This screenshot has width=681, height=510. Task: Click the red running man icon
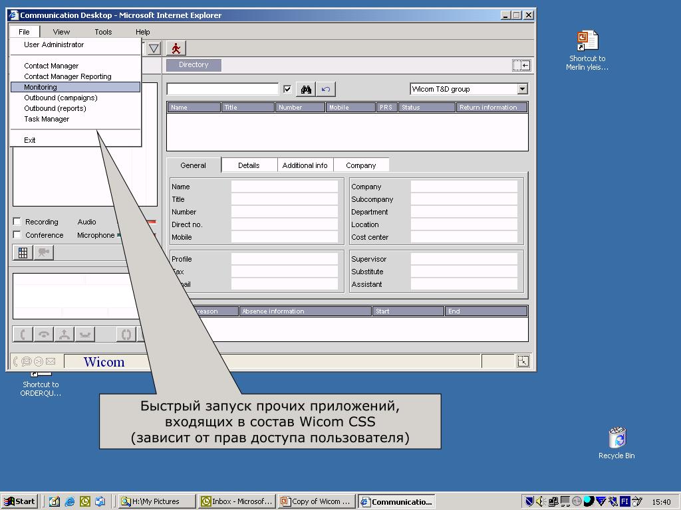point(176,48)
